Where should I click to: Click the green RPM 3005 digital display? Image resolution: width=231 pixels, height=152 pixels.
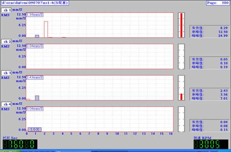[x=211, y=144]
